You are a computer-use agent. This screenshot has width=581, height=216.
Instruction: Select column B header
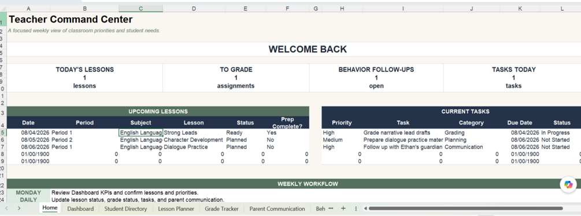point(85,9)
